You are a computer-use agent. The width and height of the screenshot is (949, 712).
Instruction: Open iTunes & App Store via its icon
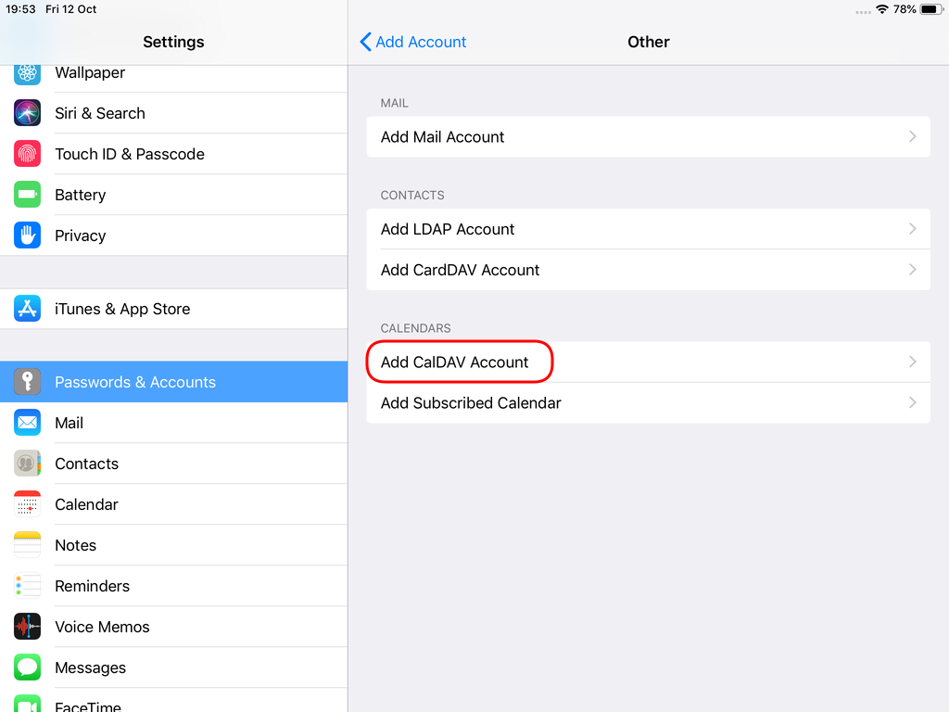tap(27, 309)
